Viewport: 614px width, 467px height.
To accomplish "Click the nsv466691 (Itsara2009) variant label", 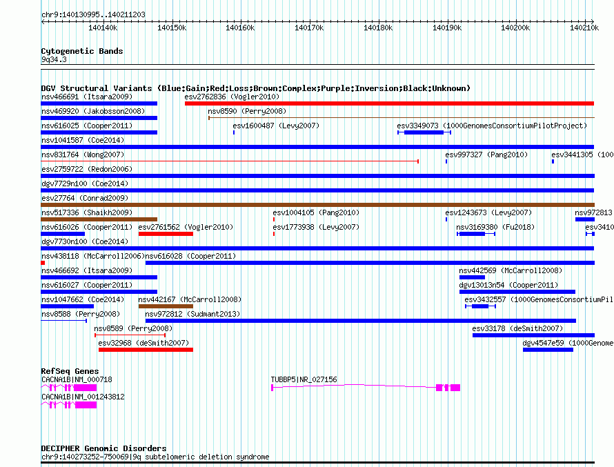I will (x=87, y=97).
